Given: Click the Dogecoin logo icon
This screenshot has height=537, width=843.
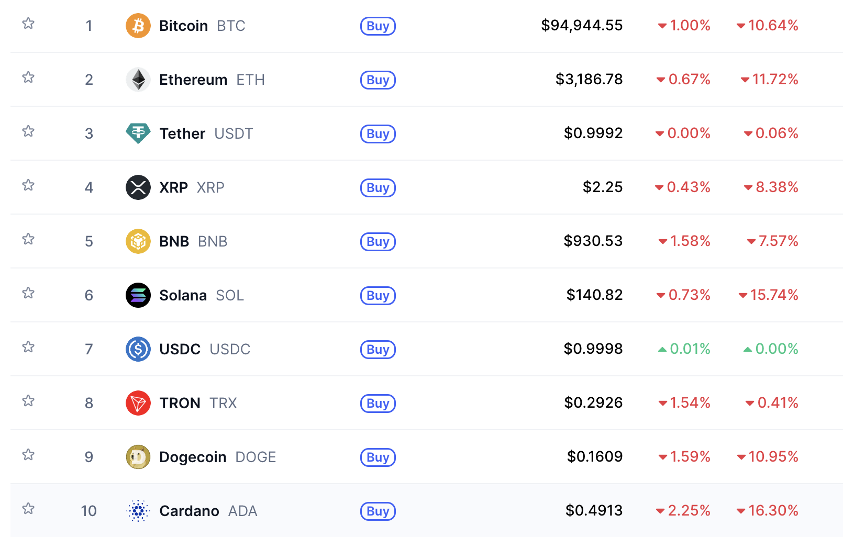Looking at the screenshot, I should tap(138, 457).
